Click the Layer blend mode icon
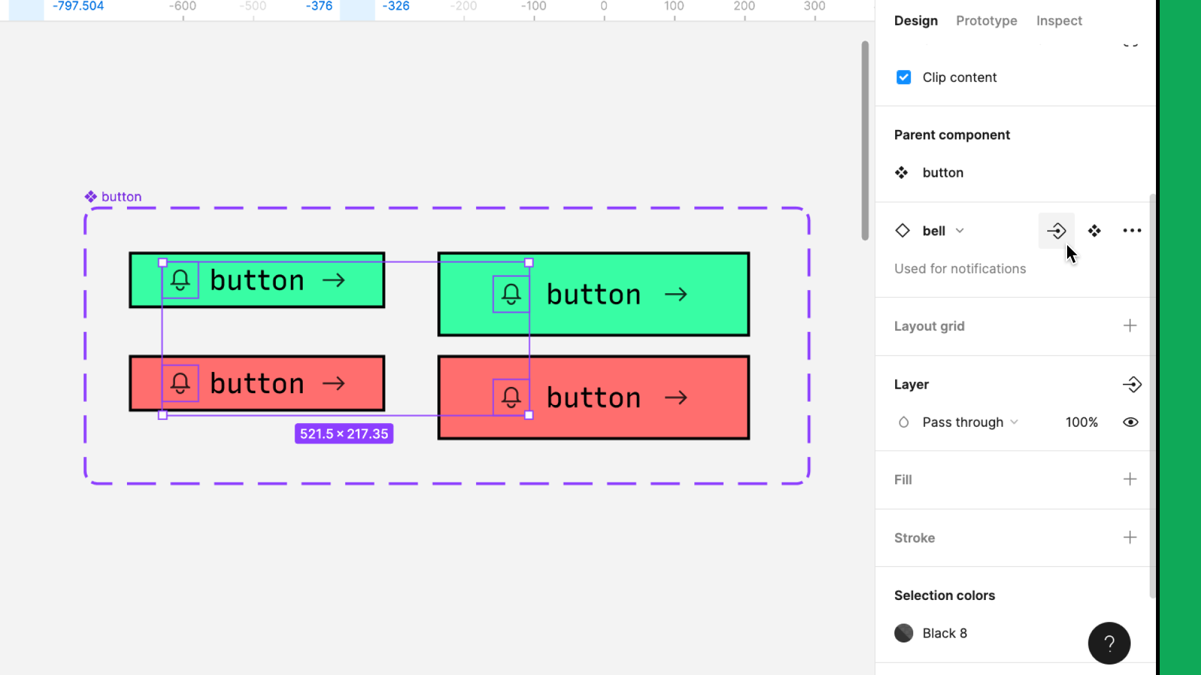The height and width of the screenshot is (675, 1201). (904, 422)
